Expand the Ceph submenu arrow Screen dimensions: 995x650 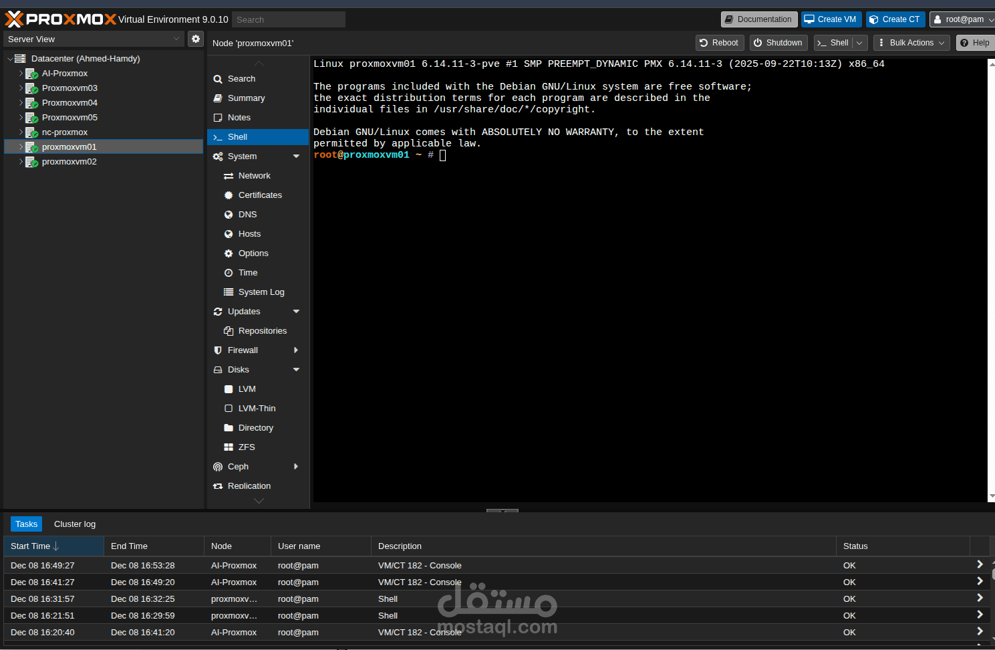point(296,467)
